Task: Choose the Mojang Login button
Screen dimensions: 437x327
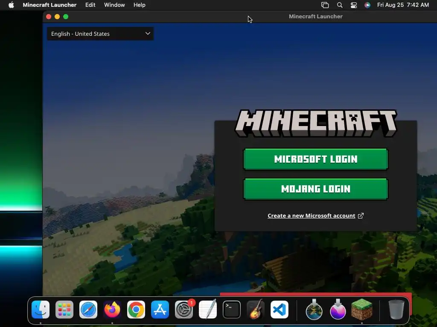Action: point(315,189)
